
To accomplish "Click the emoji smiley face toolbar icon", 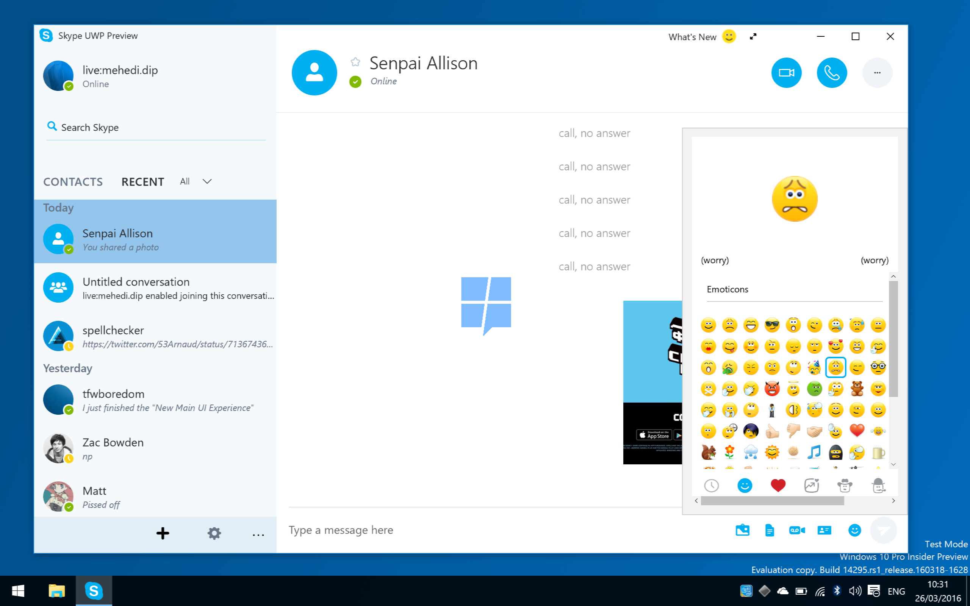I will [854, 531].
